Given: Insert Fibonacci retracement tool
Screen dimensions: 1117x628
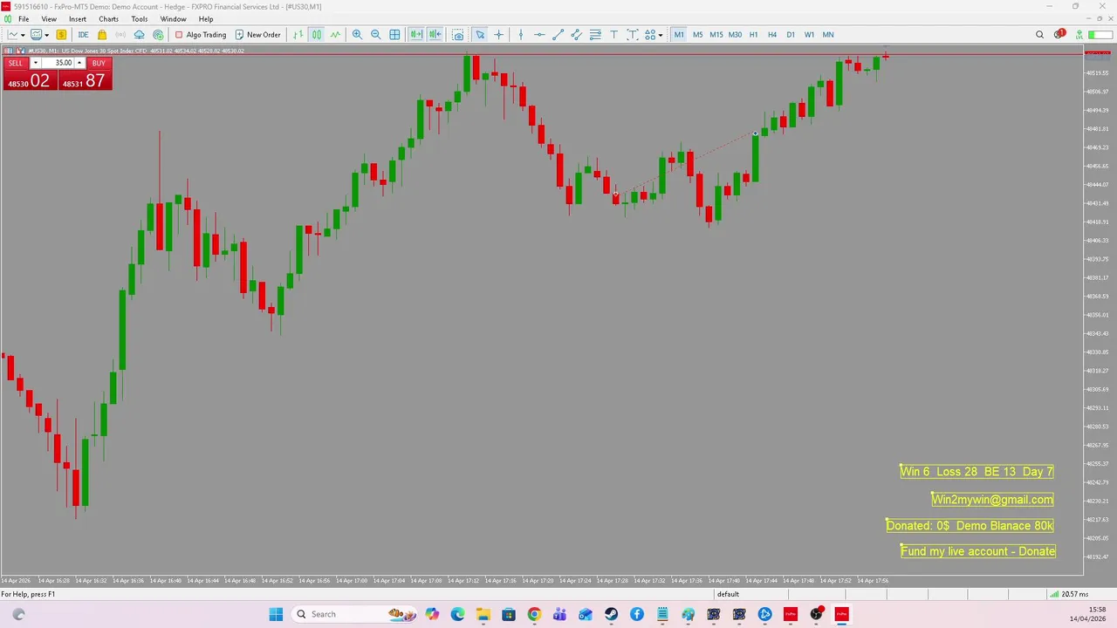Looking at the screenshot, I should pyautogui.click(x=595, y=35).
